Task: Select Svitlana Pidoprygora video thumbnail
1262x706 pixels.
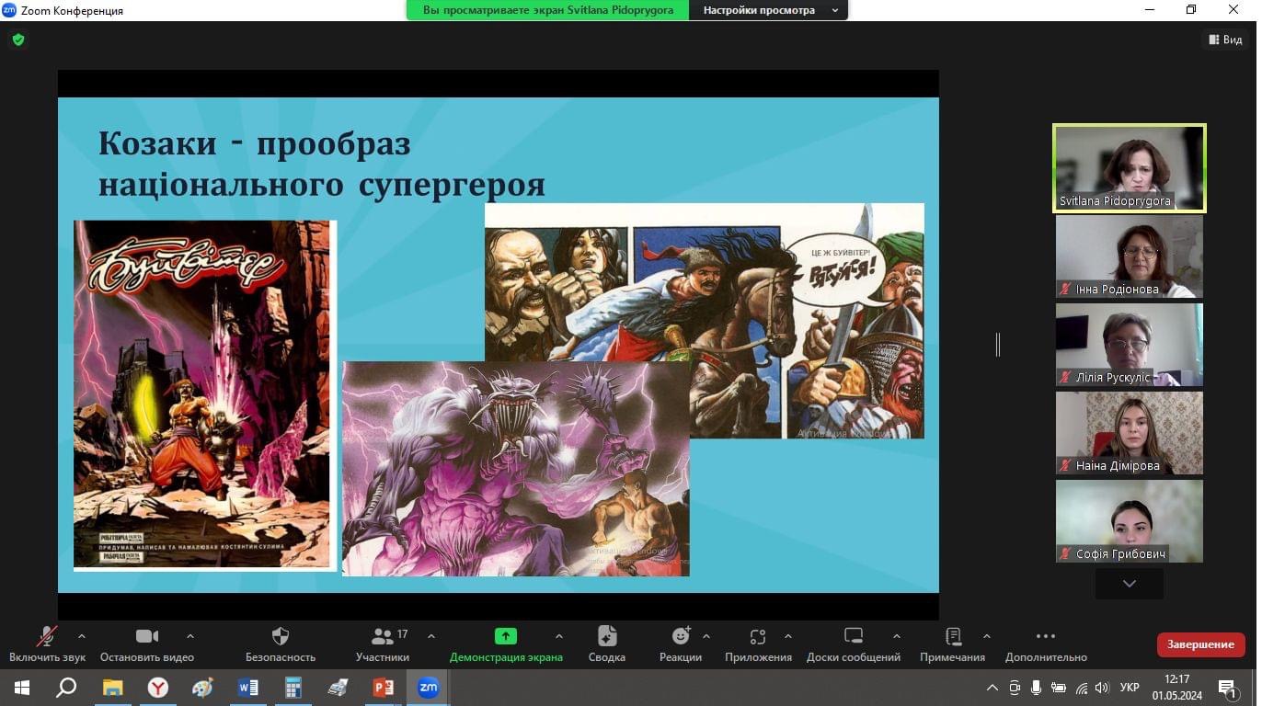Action: click(x=1129, y=168)
